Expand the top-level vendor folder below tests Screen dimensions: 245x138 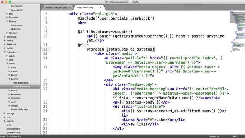(5, 121)
